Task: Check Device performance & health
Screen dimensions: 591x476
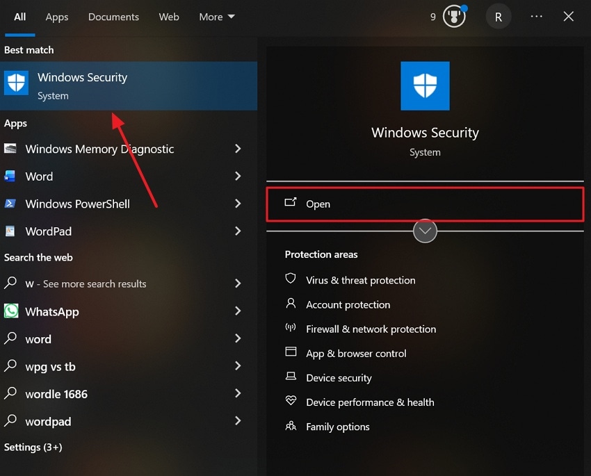Action: [x=369, y=402]
